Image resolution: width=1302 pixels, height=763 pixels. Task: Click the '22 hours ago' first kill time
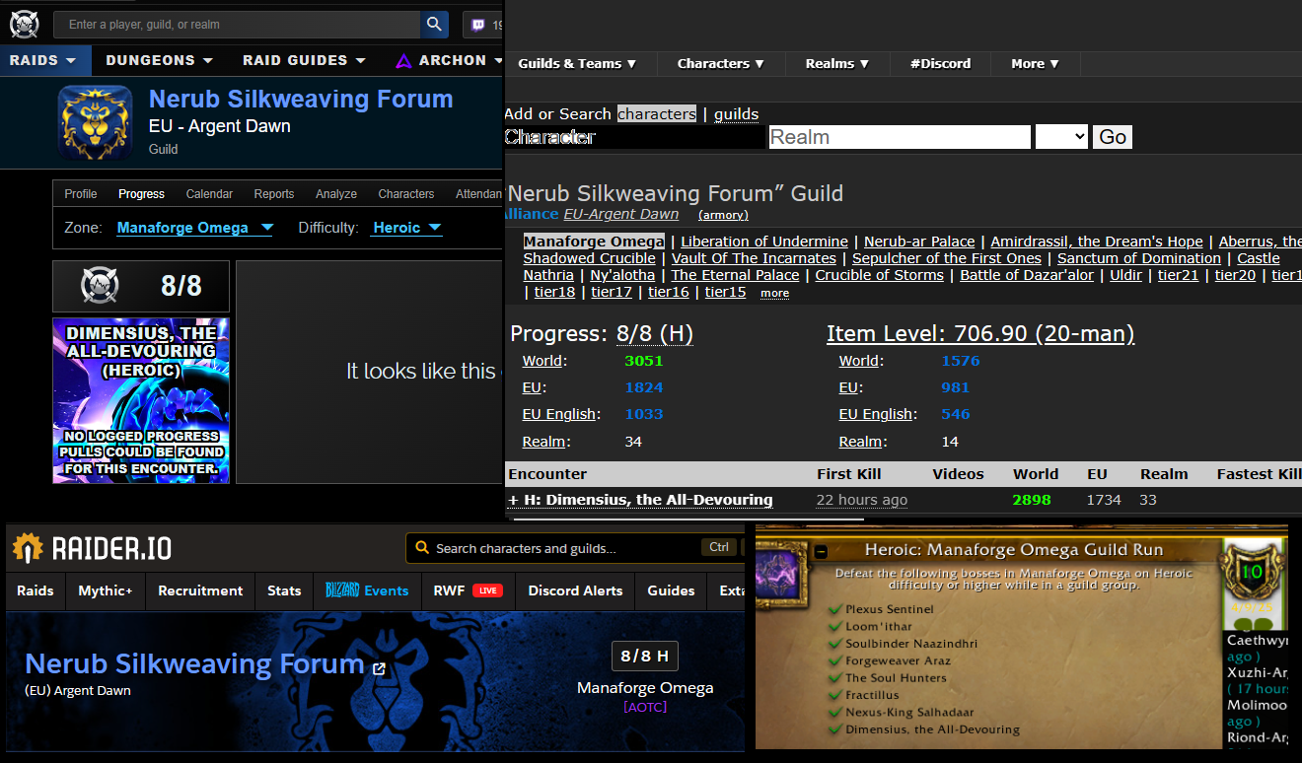(x=862, y=500)
